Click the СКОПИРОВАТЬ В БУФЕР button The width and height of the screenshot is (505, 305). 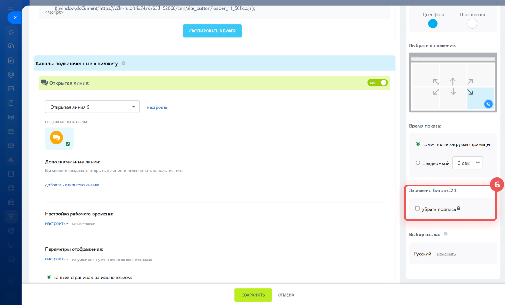212,31
